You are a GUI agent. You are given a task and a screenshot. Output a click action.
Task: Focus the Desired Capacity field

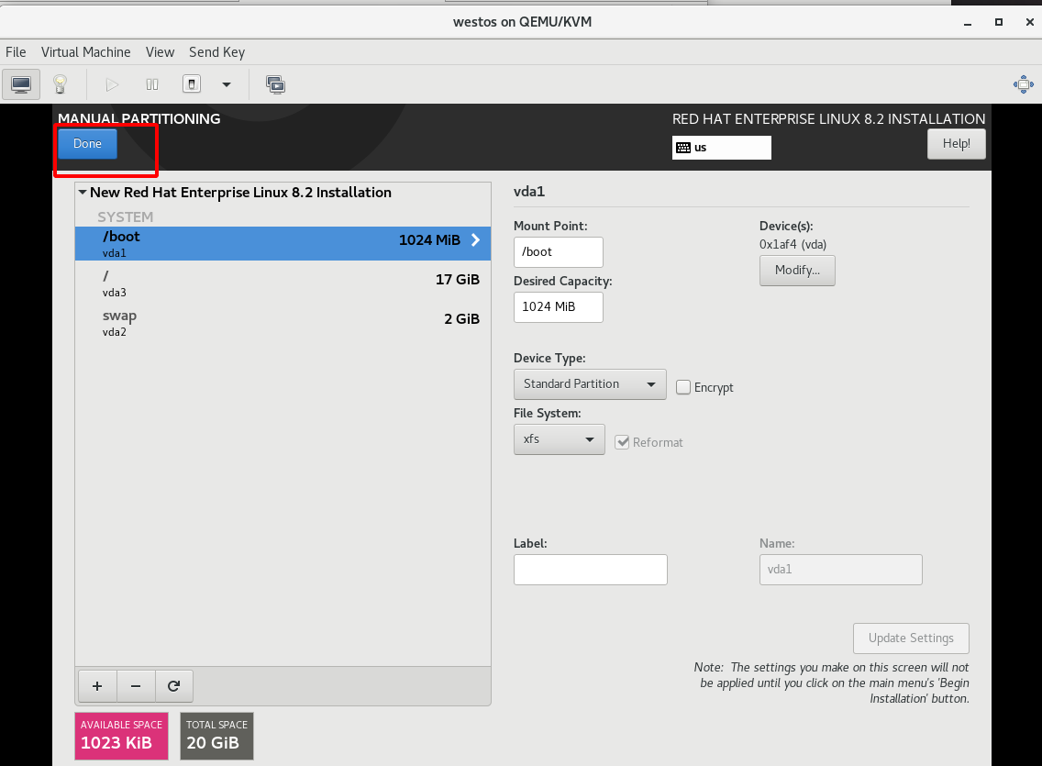click(x=559, y=307)
